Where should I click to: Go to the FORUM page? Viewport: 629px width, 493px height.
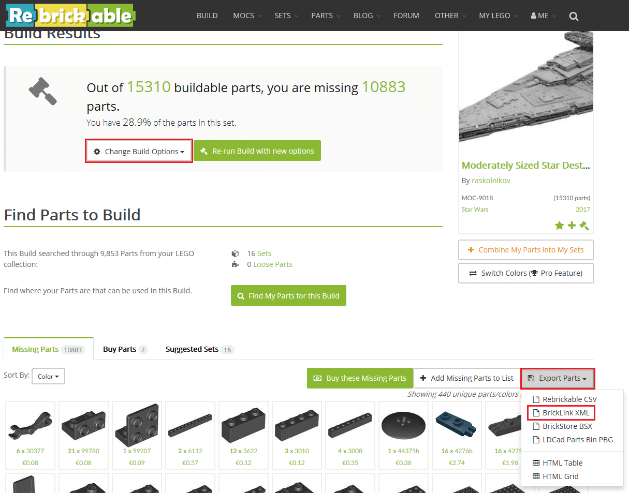point(406,16)
